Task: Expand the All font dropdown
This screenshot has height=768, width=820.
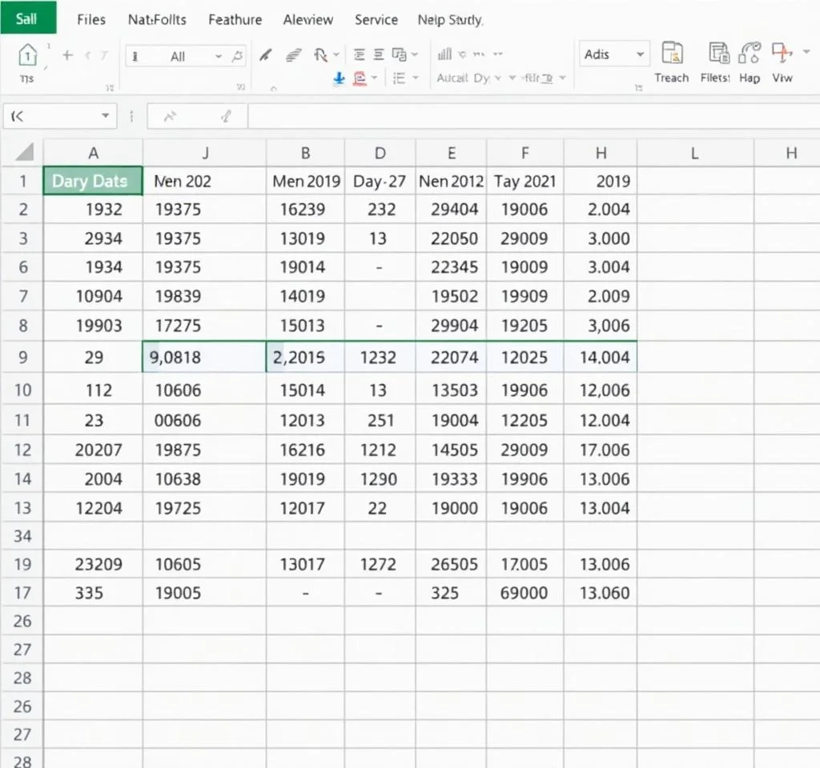Action: click(x=218, y=56)
